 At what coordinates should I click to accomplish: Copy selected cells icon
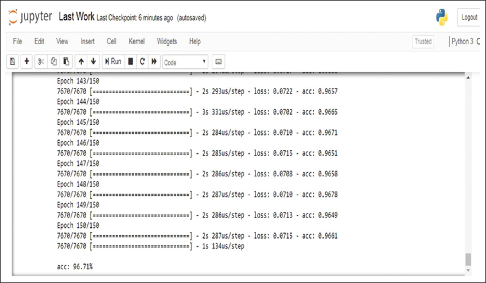(53, 61)
